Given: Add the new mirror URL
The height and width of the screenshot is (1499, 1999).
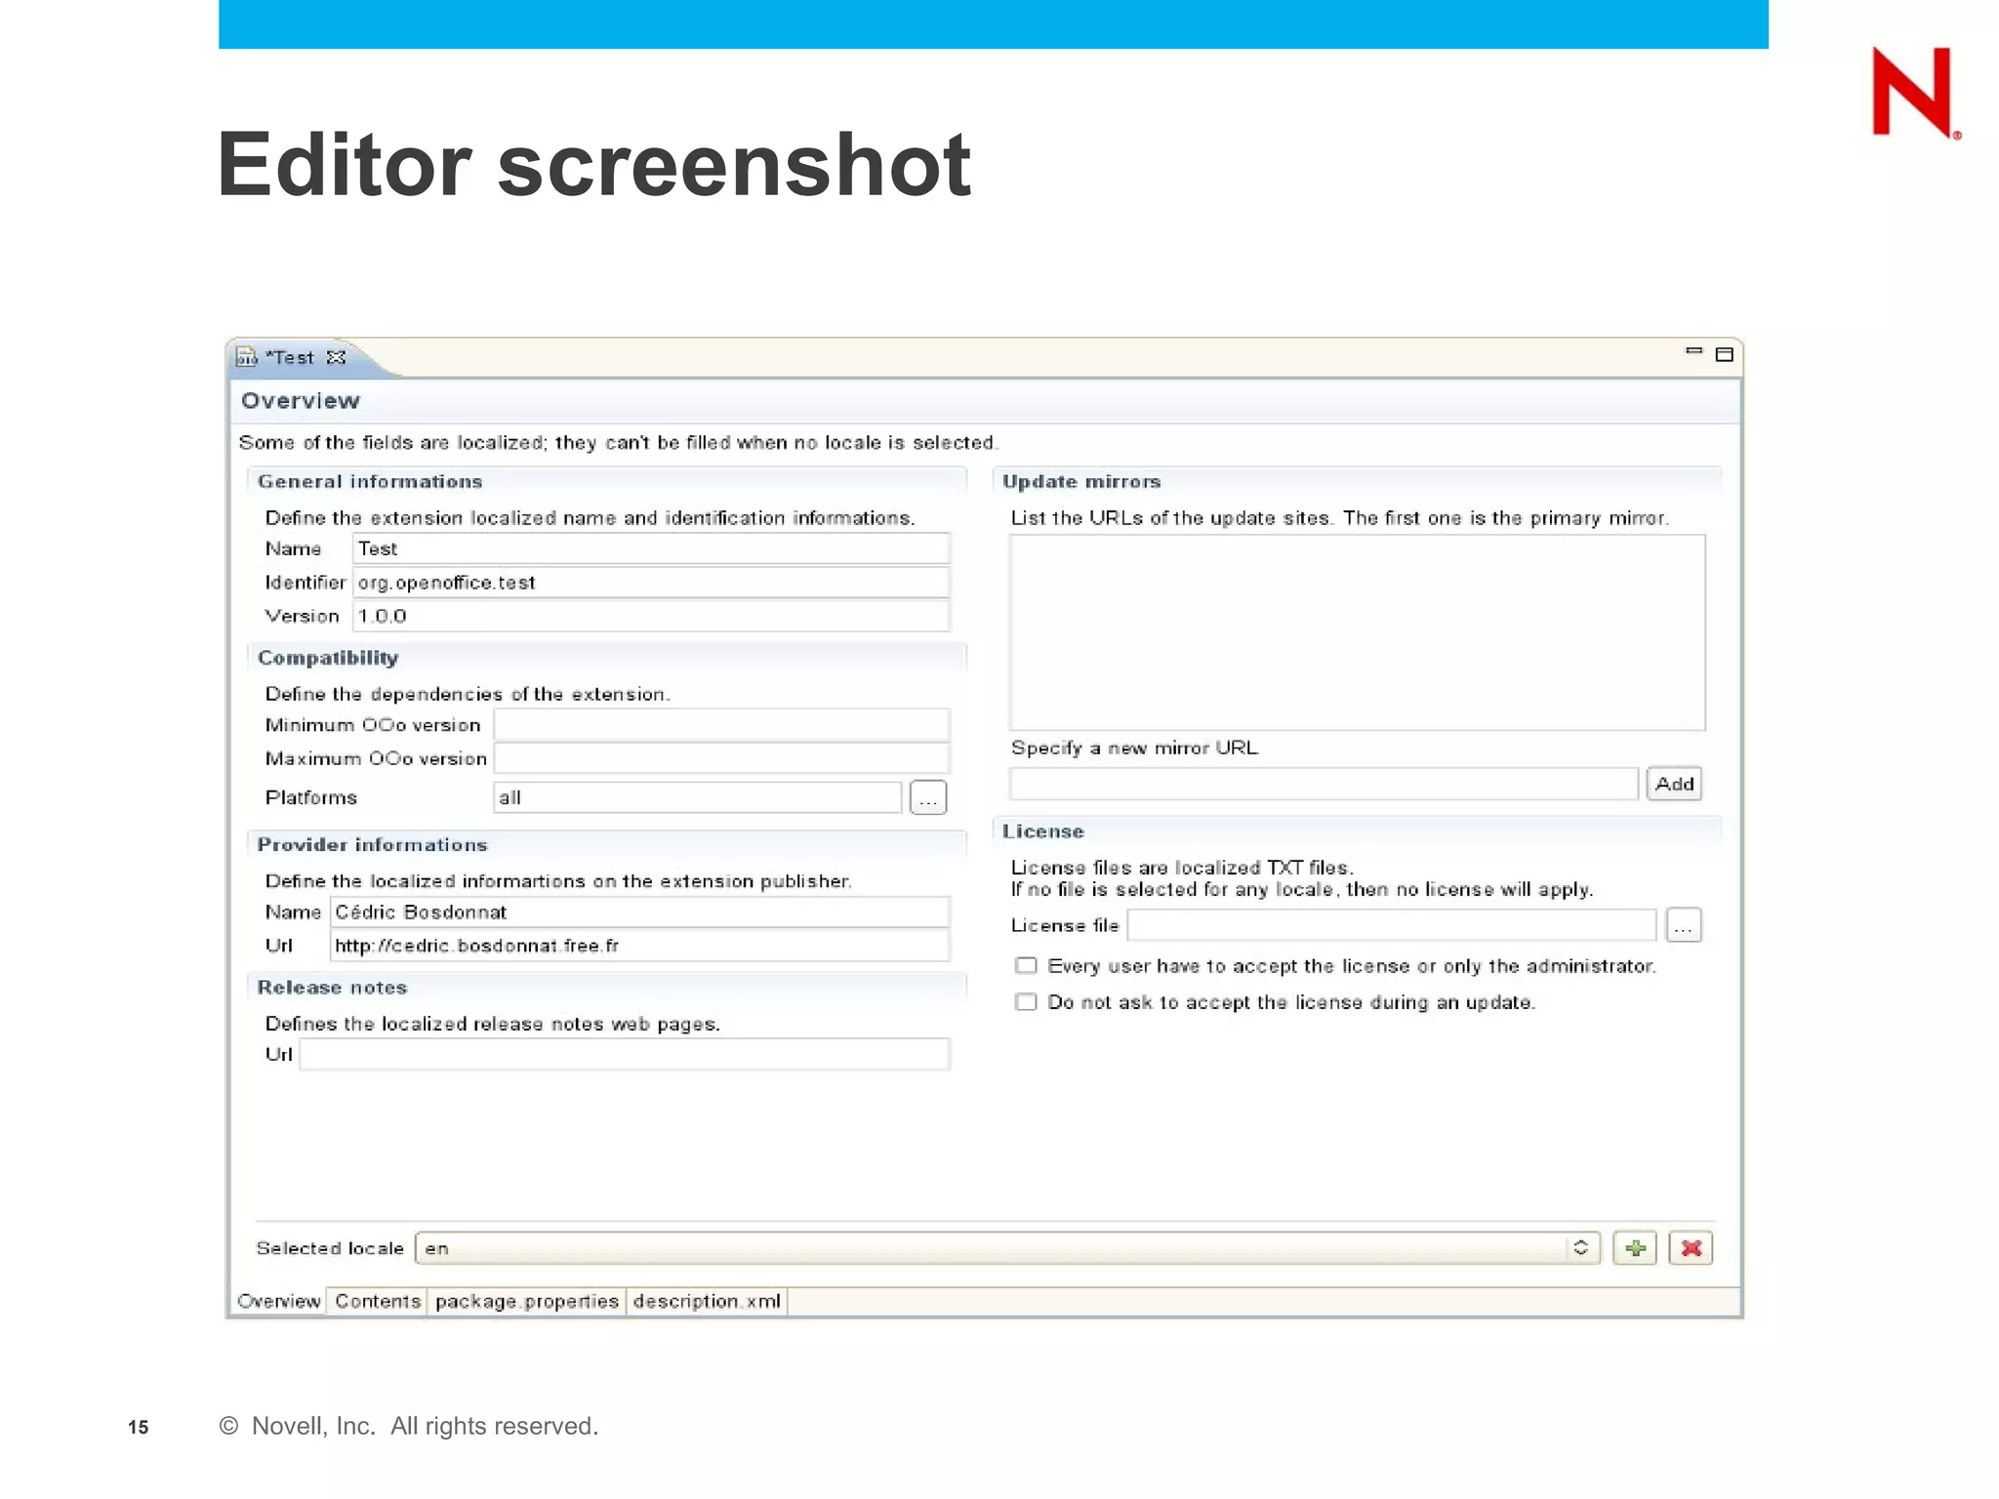Looking at the screenshot, I should point(1674,784).
